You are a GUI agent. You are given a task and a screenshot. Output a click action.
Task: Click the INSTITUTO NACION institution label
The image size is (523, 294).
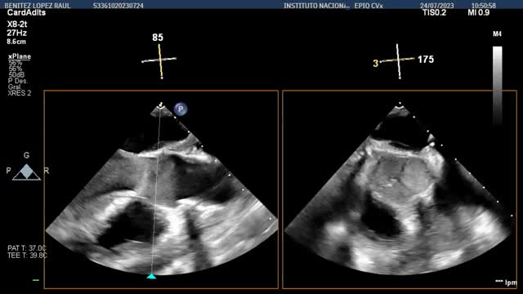316,6
